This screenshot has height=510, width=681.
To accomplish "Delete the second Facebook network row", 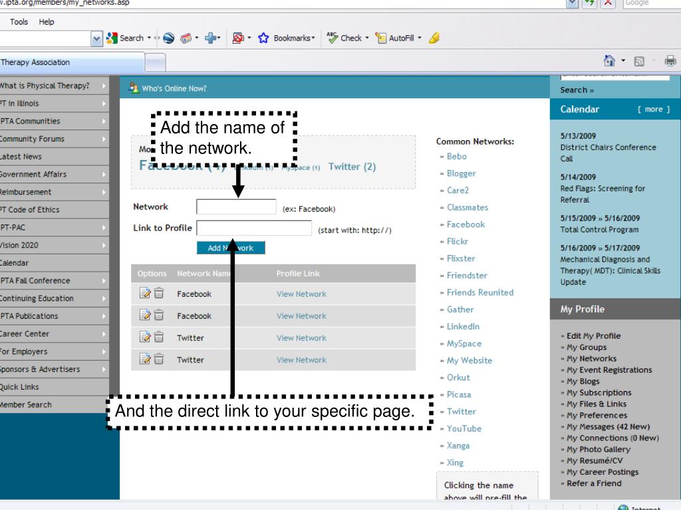I will click(x=159, y=315).
